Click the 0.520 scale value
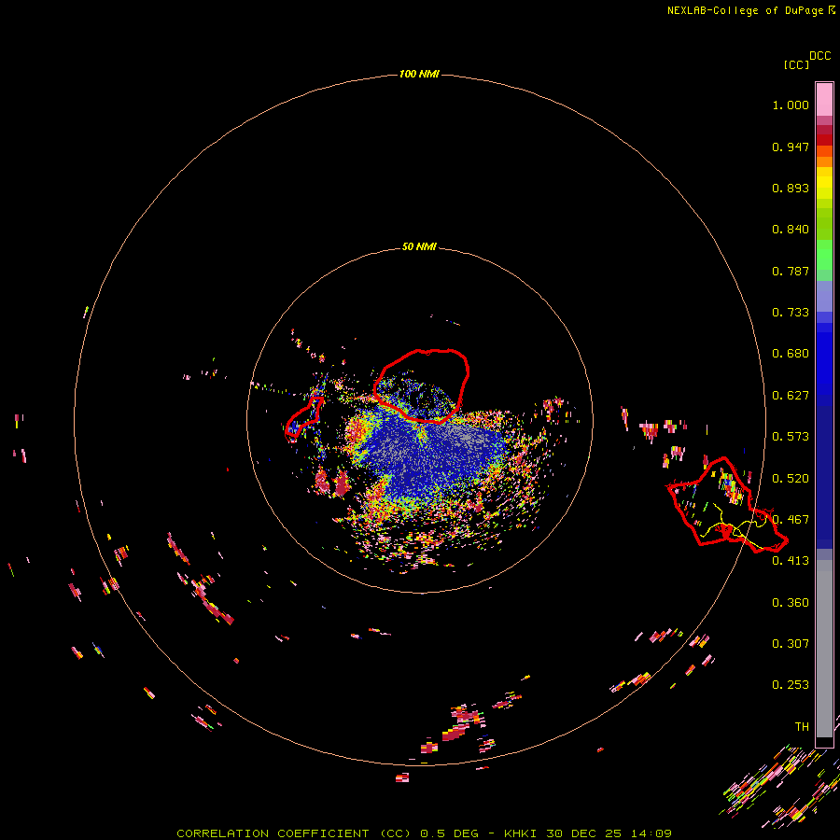Viewport: 840px width, 840px height. (791, 479)
